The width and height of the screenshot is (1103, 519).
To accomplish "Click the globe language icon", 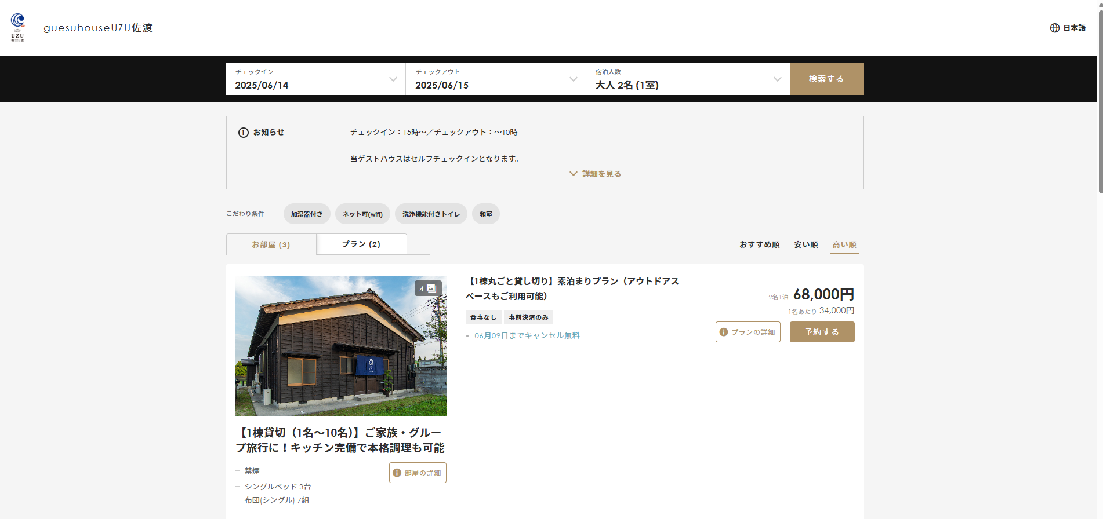I will (1055, 28).
